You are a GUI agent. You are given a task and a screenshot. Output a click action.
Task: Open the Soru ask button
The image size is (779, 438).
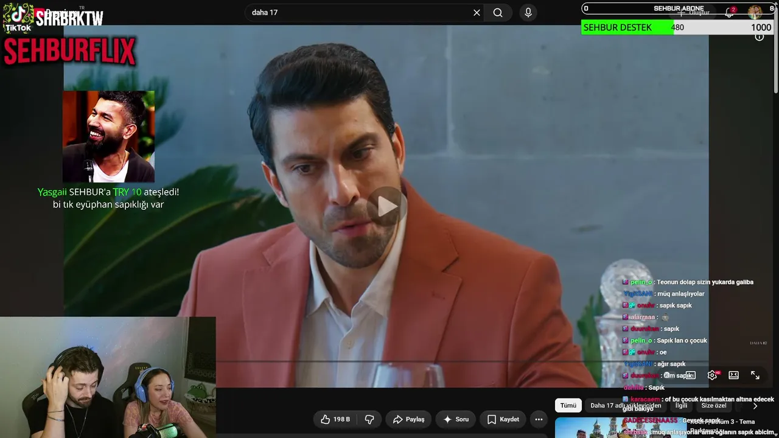coord(456,419)
